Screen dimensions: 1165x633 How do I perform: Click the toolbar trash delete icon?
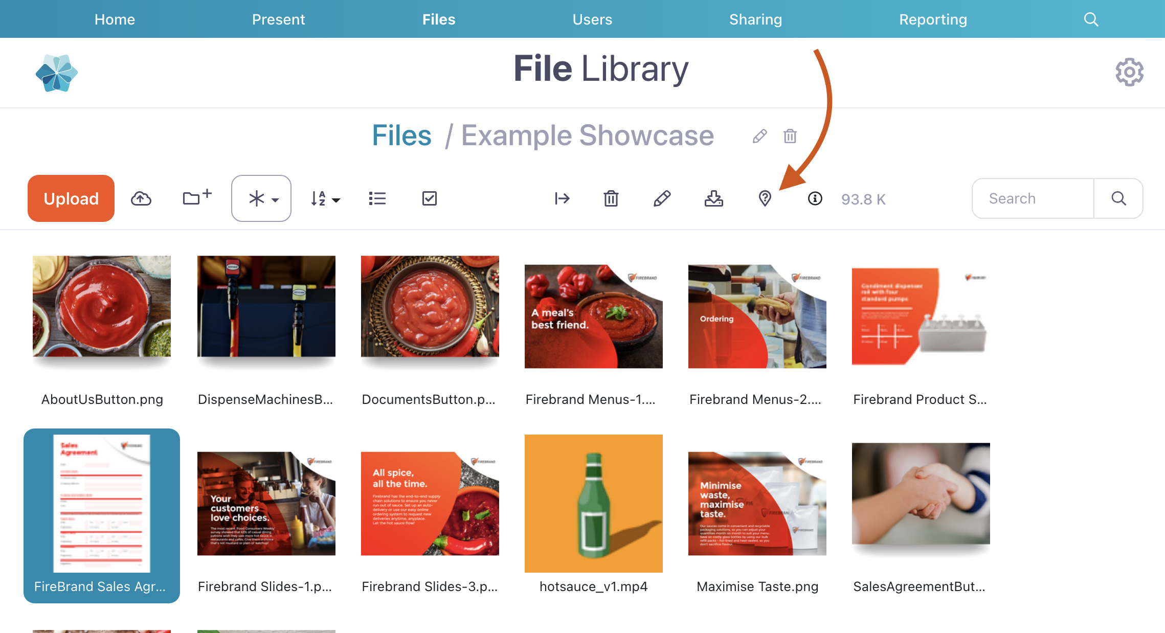[x=611, y=198]
